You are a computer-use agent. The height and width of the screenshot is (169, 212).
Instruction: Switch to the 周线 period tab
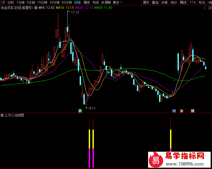(87, 2)
